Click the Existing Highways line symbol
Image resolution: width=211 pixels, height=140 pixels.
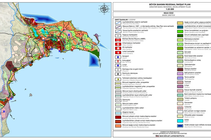point(118,83)
